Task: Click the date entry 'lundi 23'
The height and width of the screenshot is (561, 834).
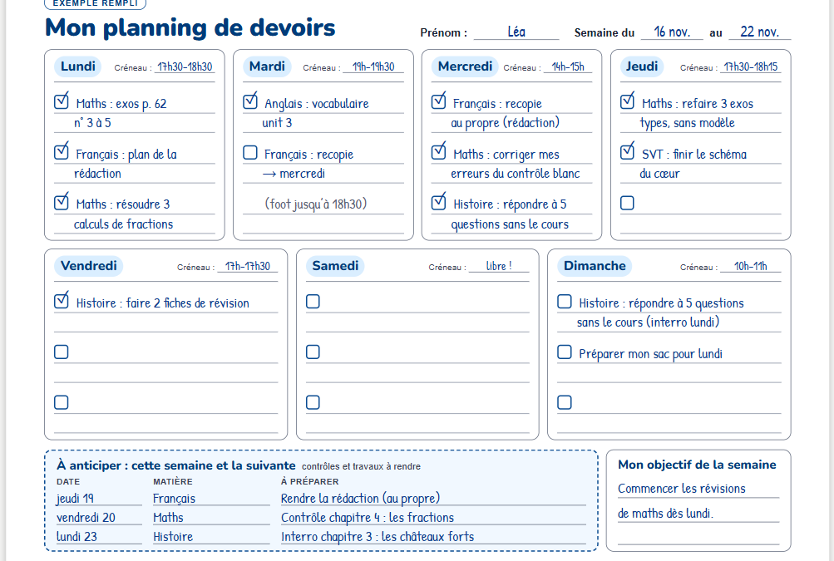Action: click(x=77, y=537)
